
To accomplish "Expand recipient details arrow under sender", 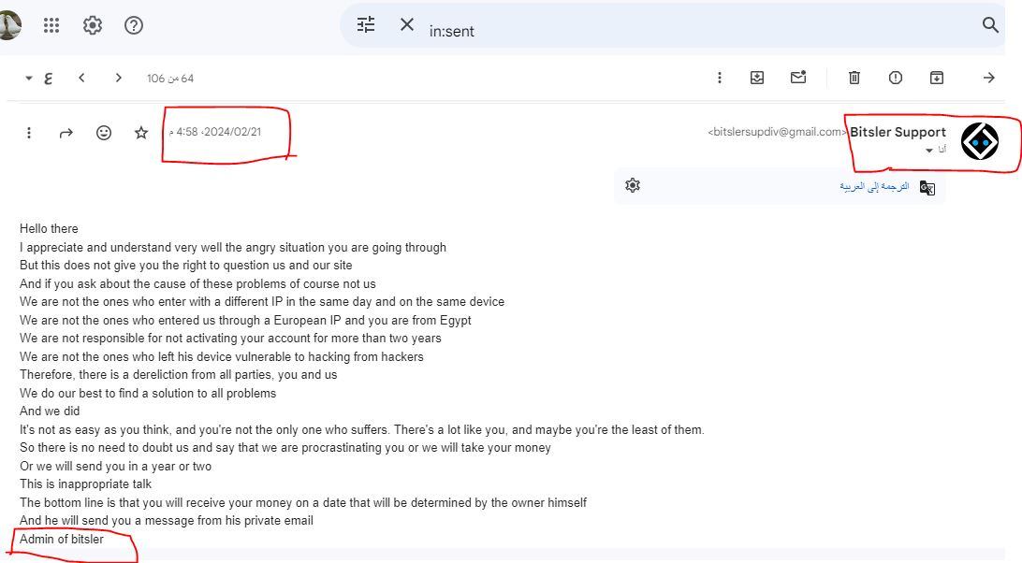I will pos(929,151).
